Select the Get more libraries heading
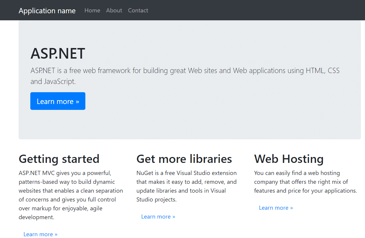The height and width of the screenshot is (238, 365). point(184,159)
